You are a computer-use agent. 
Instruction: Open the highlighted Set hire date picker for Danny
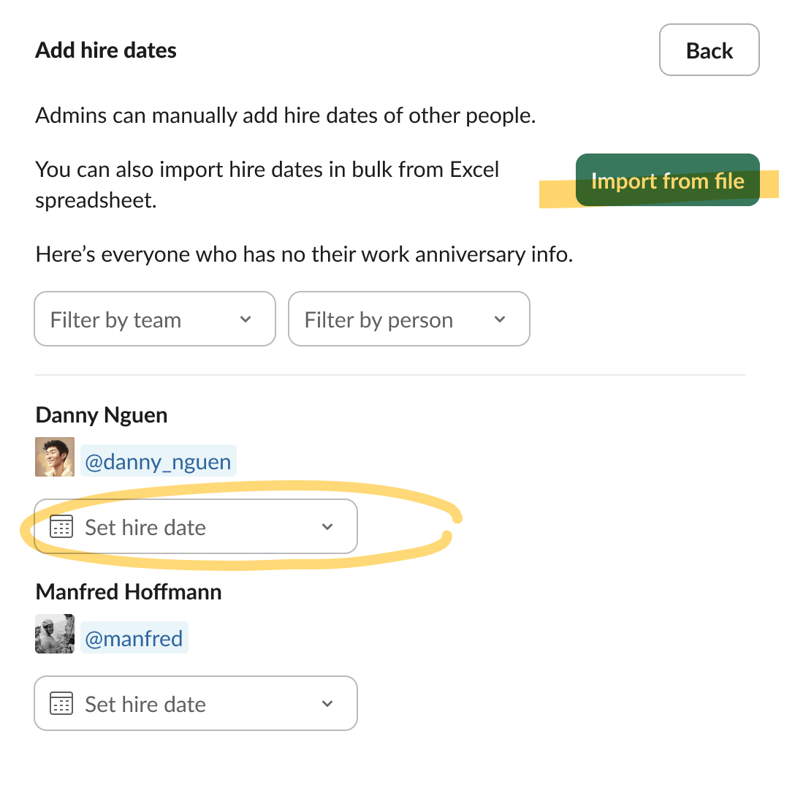(x=195, y=526)
